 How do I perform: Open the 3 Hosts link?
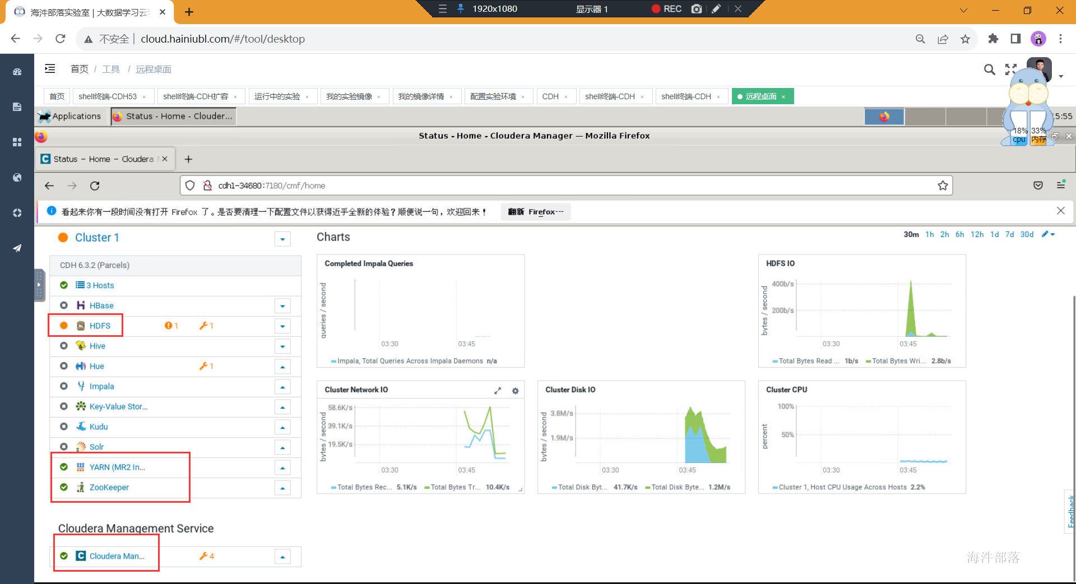click(100, 285)
